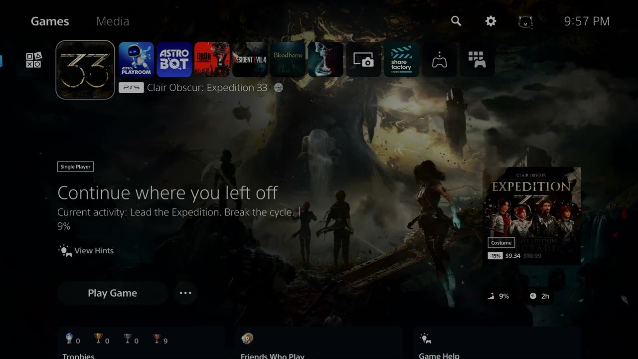This screenshot has width=638, height=359.
Task: Click the silver trophy count icon
Action: click(x=128, y=339)
